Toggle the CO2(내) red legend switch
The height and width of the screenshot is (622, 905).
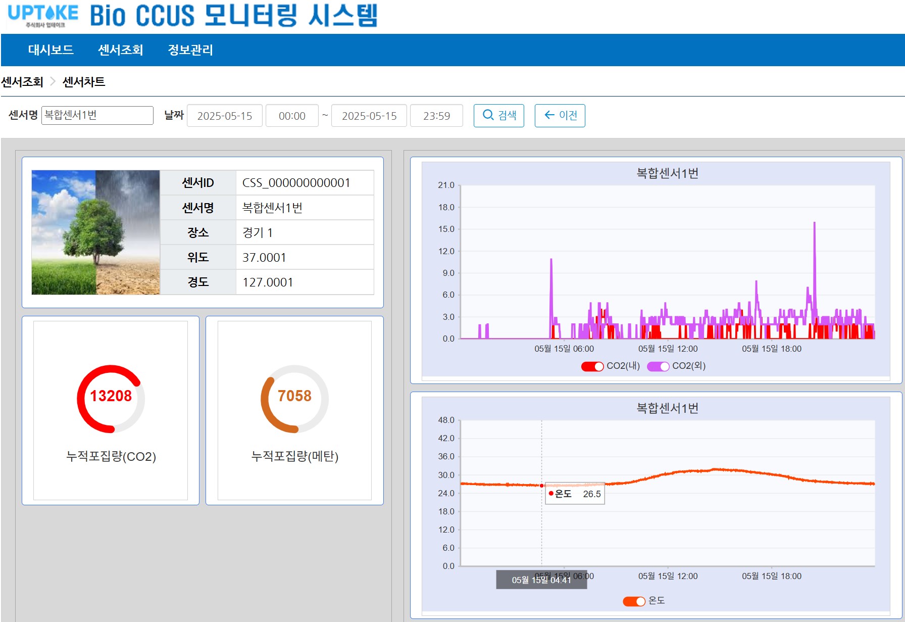coord(592,366)
